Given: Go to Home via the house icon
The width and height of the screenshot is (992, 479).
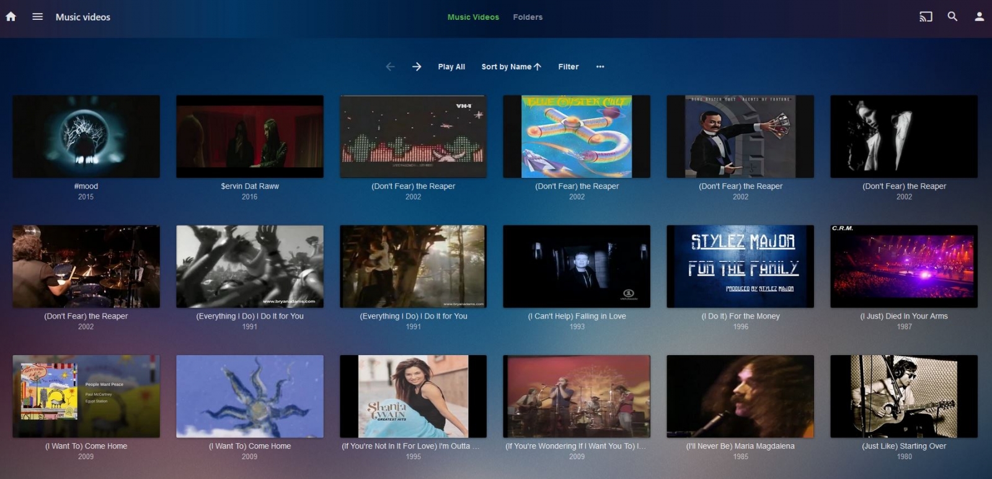Looking at the screenshot, I should point(11,17).
